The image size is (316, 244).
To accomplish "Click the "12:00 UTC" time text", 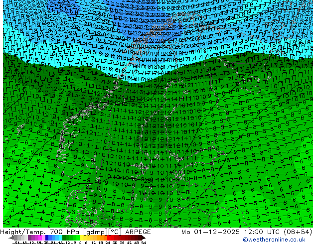I will pyautogui.click(x=262, y=232).
